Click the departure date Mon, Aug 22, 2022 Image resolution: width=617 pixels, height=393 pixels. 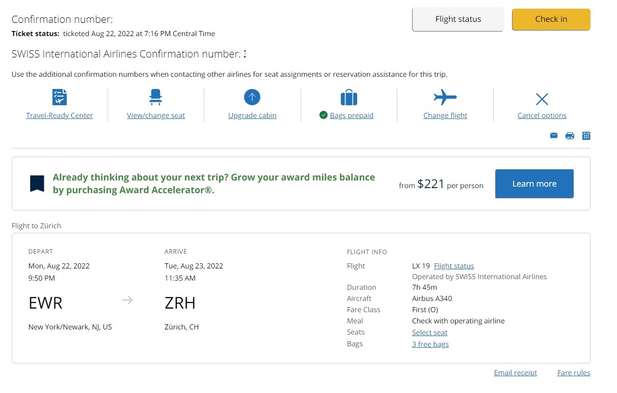(x=59, y=266)
